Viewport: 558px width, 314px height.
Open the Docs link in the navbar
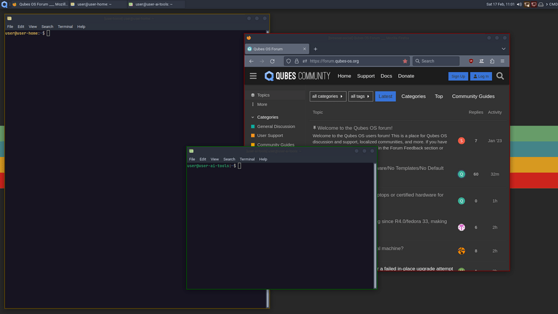pos(386,76)
